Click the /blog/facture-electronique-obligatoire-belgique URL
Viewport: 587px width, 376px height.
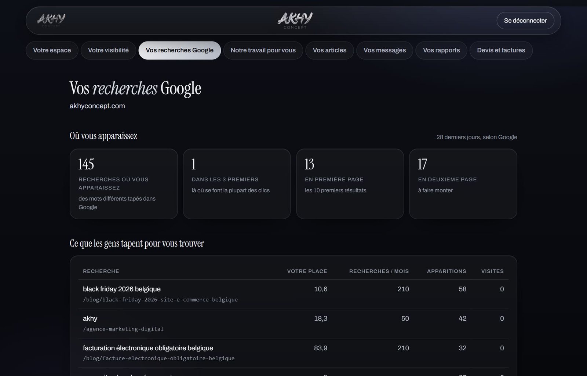coord(158,358)
